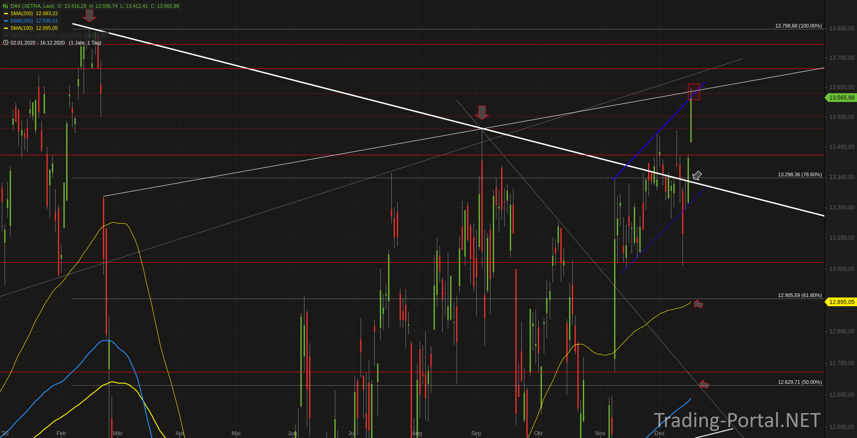Click the Fibonacci label 13.298,36 (78.60%)
This screenshot has height=438, width=857.
point(800,174)
